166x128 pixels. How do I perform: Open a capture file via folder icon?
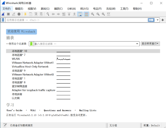coord(25,14)
